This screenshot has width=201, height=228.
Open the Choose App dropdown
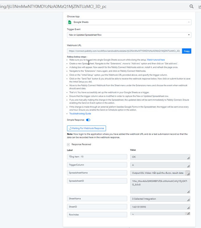click(129, 22)
